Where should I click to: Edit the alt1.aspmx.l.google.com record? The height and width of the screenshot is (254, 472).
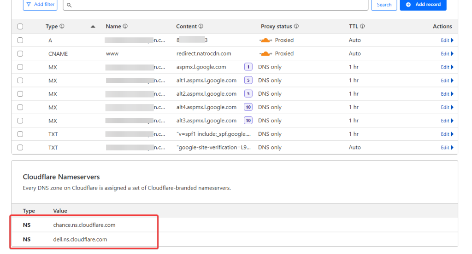click(x=447, y=81)
